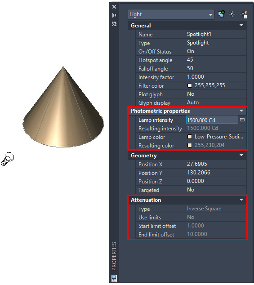Toggle the PICKADD value icon
Viewport: 254px width, 285px height.
[222, 14]
